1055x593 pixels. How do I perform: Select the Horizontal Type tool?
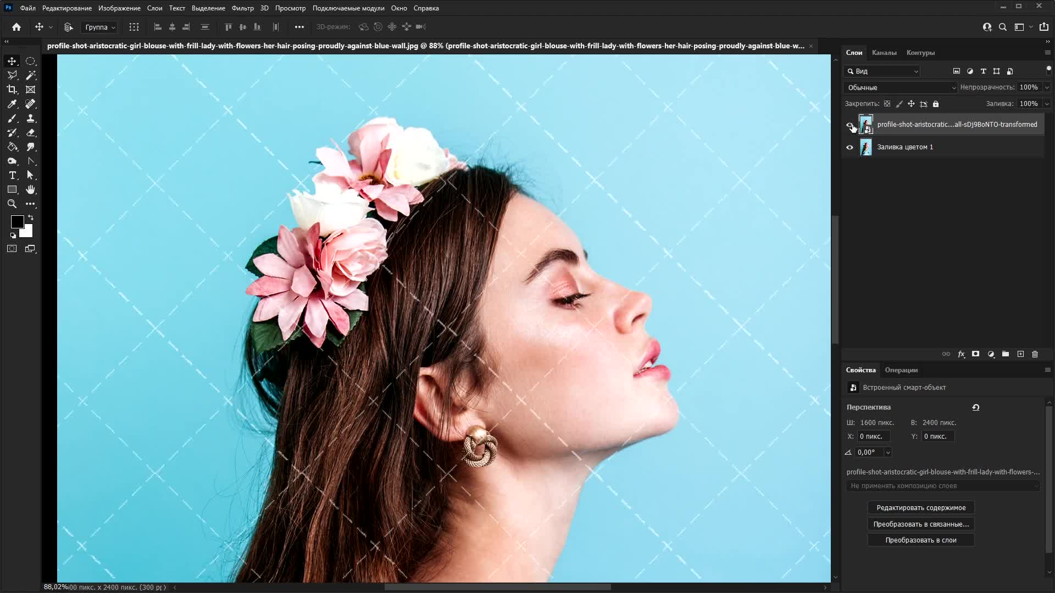point(12,175)
